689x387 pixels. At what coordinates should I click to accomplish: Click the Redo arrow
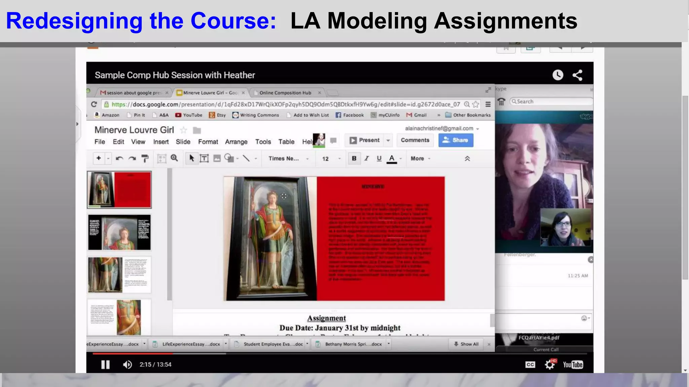click(x=132, y=158)
